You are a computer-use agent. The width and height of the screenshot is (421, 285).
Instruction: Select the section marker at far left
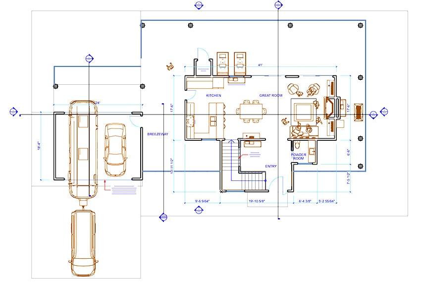tap(13, 112)
